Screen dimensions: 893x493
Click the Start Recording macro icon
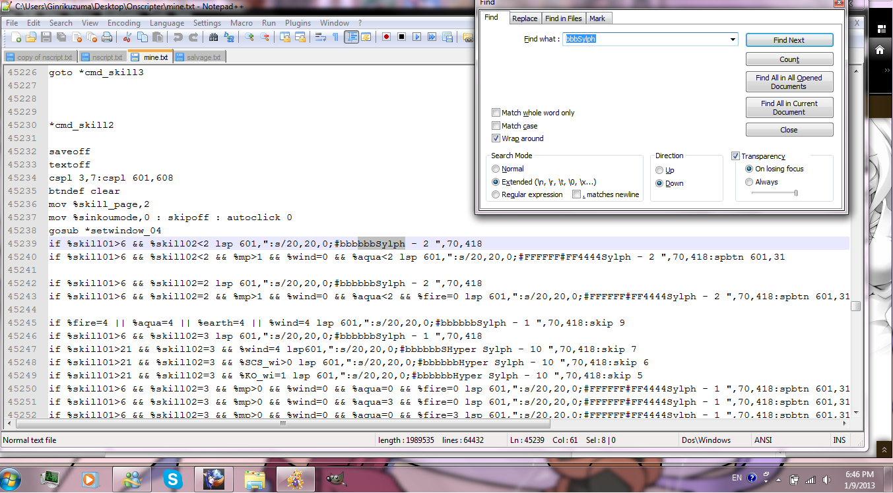[x=386, y=38]
